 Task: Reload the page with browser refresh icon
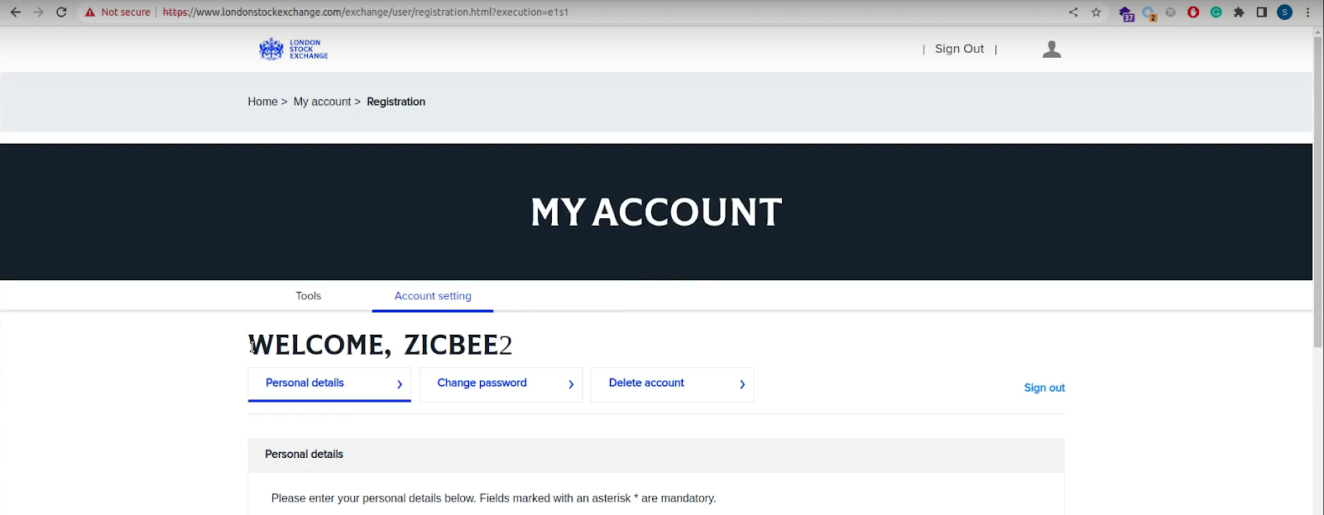coord(61,12)
